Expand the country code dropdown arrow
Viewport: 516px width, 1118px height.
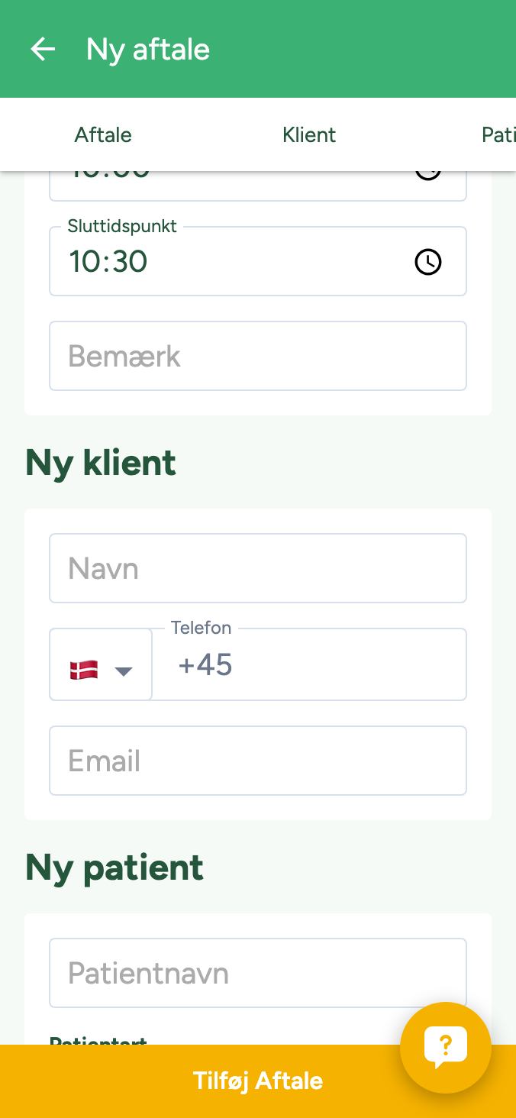coord(124,671)
